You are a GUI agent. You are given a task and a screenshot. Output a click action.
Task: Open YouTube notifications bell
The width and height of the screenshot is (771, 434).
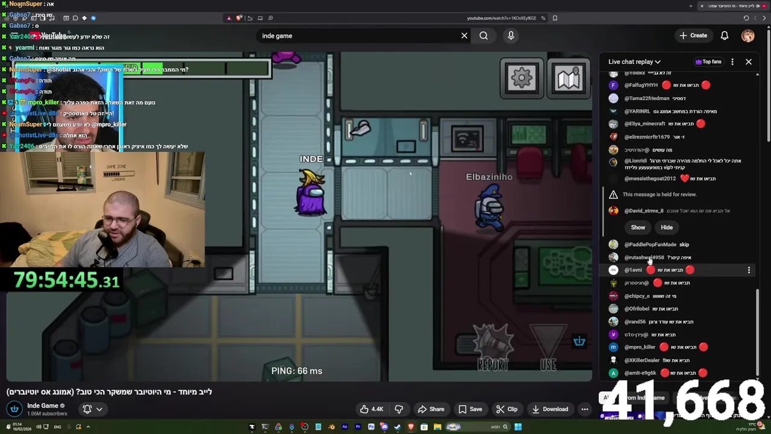click(725, 36)
